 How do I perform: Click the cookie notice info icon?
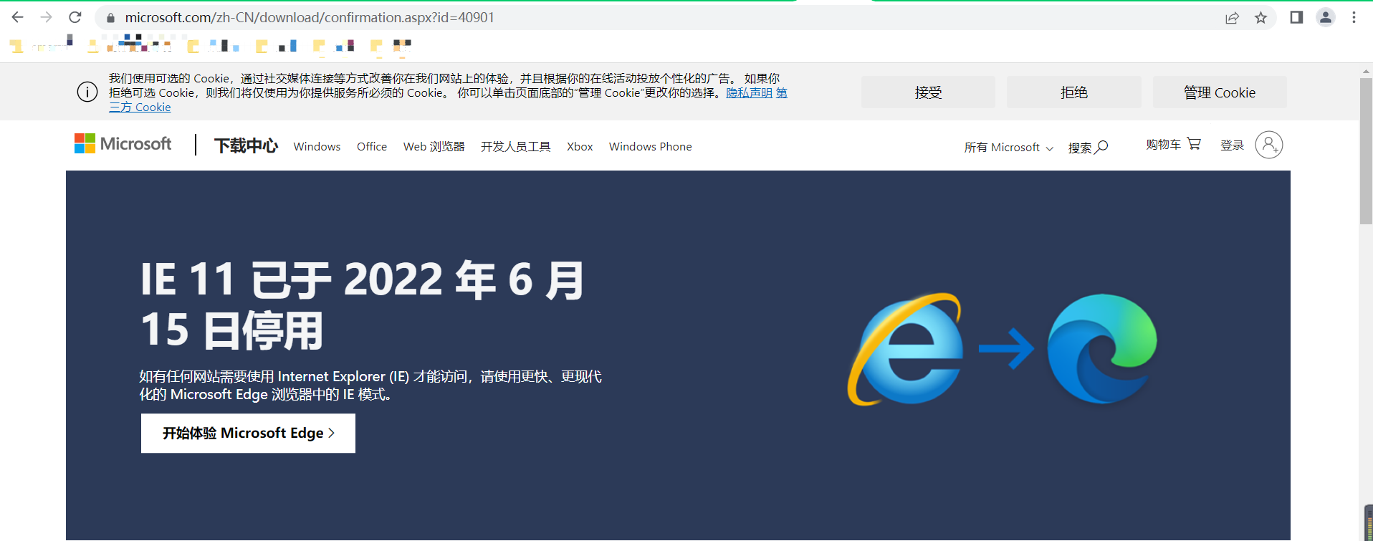point(87,92)
